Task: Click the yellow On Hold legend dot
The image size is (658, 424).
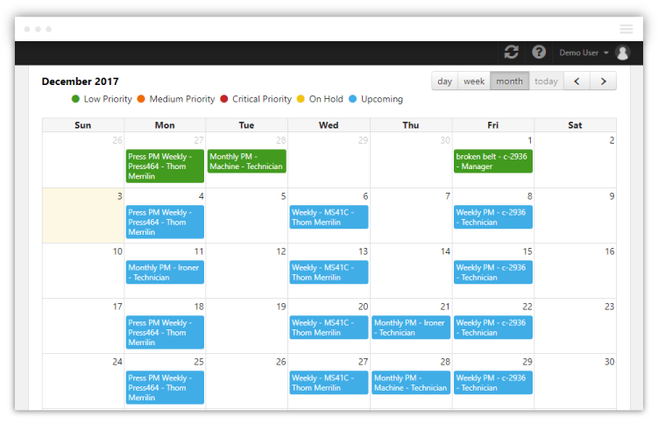Action: tap(301, 99)
